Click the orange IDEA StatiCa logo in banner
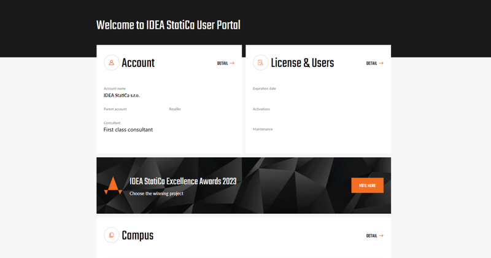This screenshot has width=491, height=258. click(113, 186)
